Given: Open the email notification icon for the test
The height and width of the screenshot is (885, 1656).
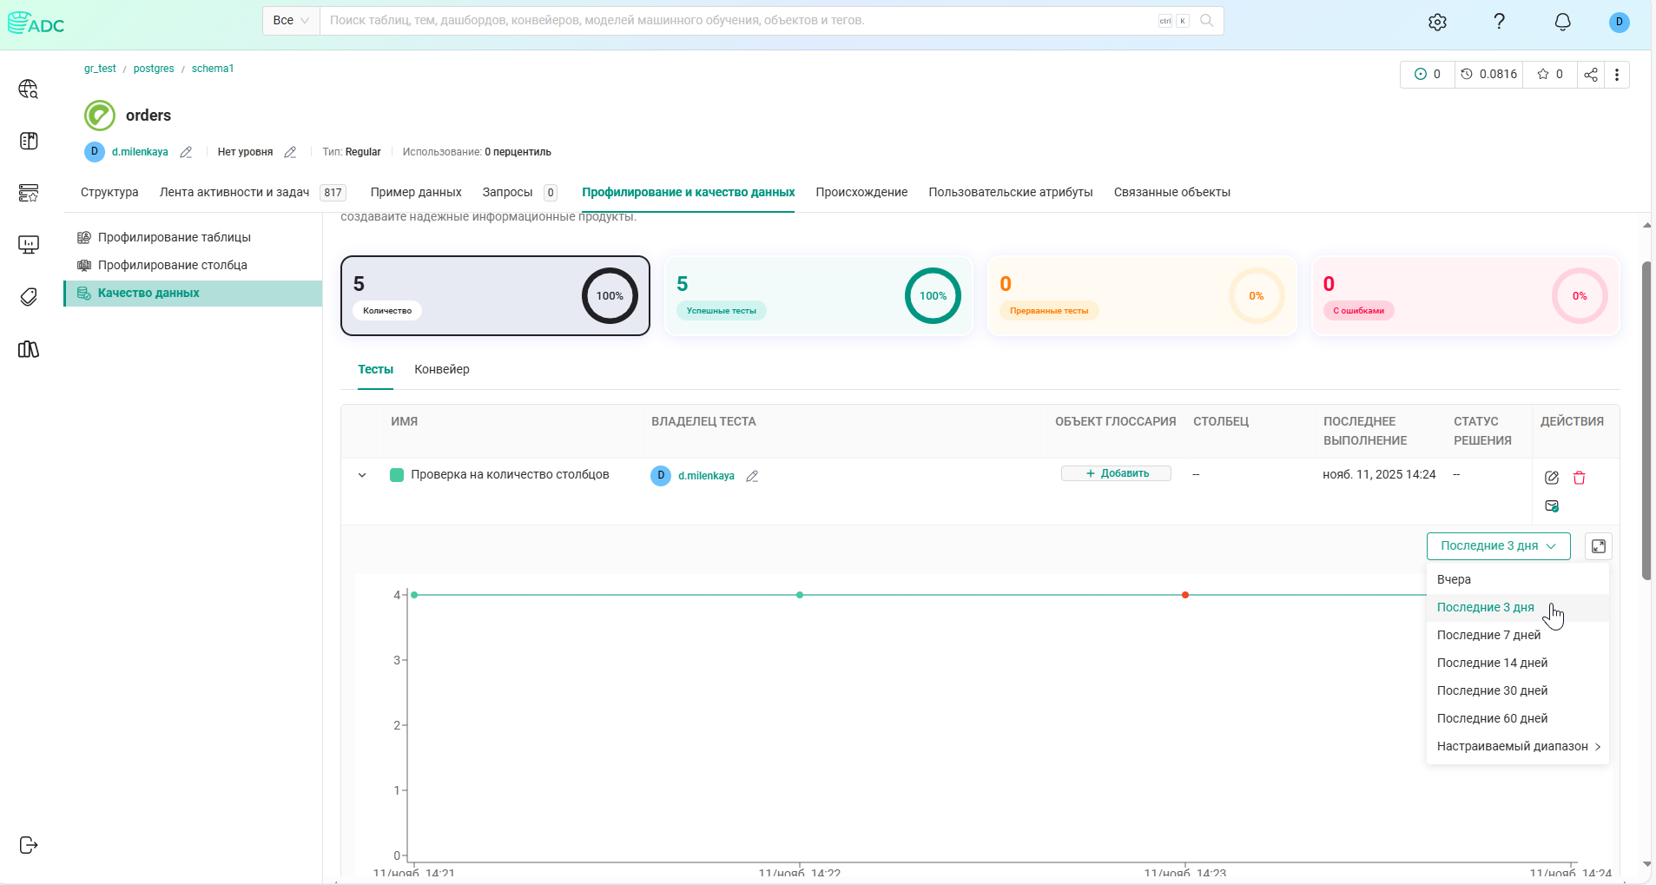Looking at the screenshot, I should [1551, 506].
